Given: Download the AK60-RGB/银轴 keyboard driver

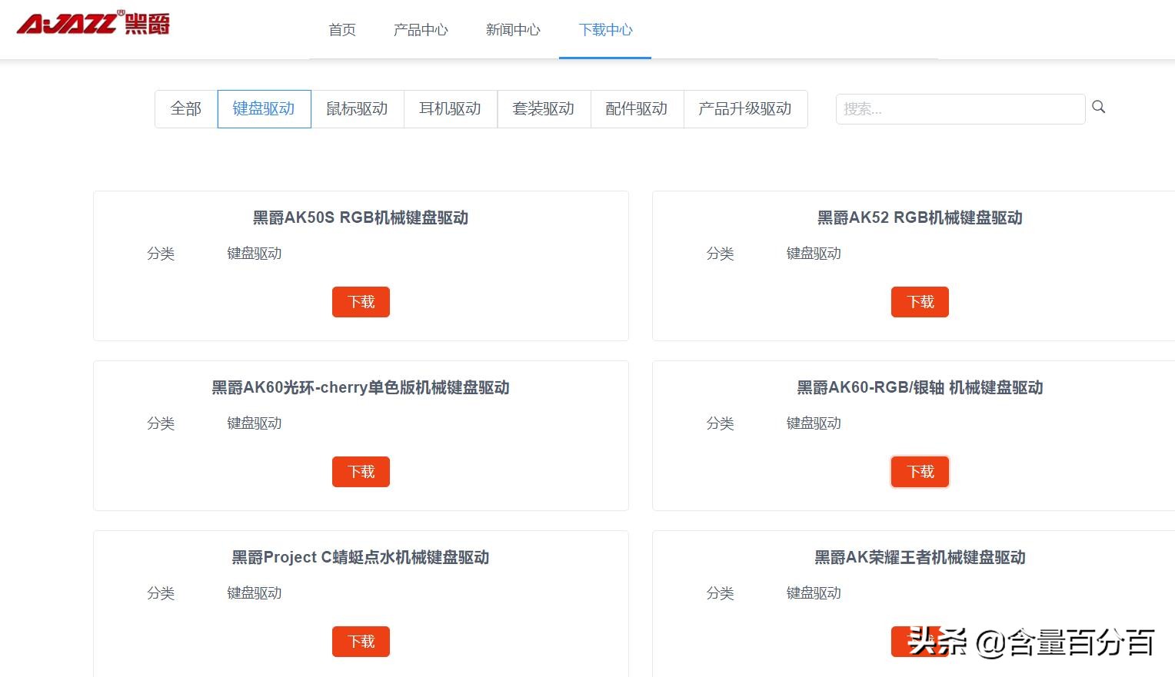Looking at the screenshot, I should coord(920,472).
